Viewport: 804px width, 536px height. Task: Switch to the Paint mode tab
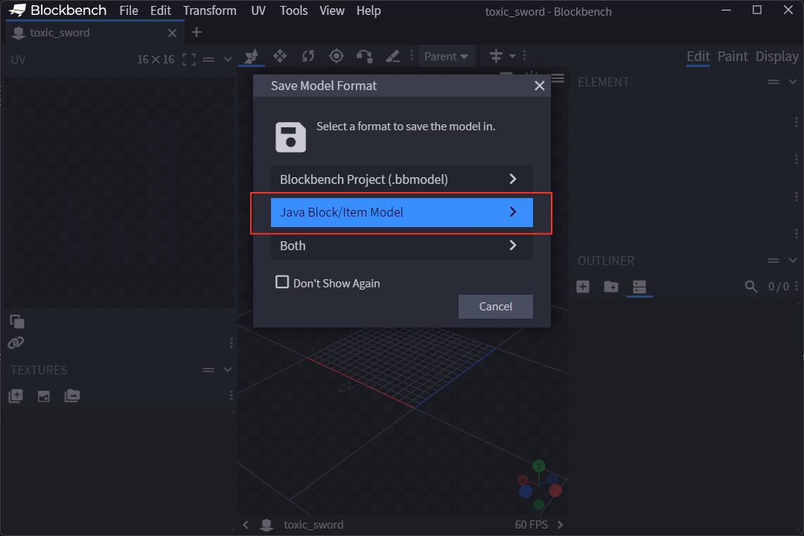[x=733, y=57]
